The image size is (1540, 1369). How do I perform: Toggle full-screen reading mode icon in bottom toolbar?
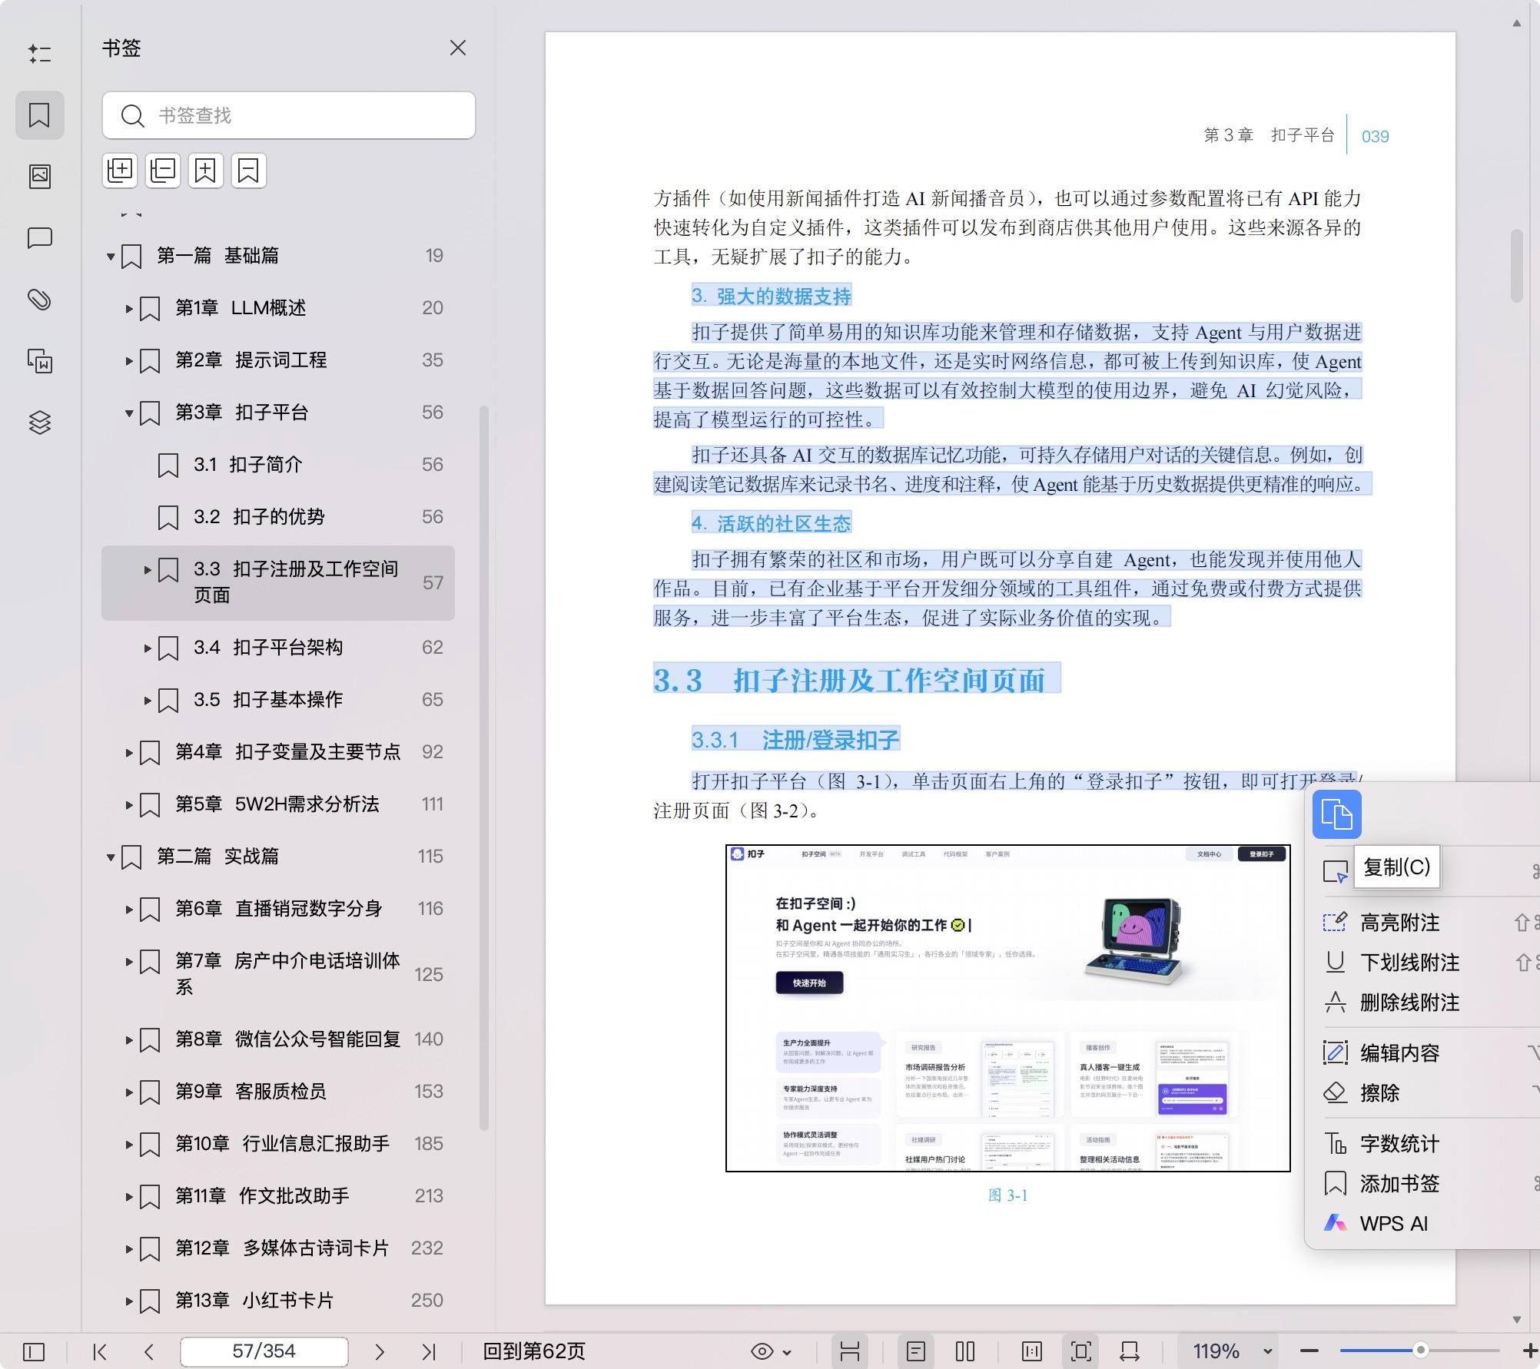(x=1081, y=1351)
